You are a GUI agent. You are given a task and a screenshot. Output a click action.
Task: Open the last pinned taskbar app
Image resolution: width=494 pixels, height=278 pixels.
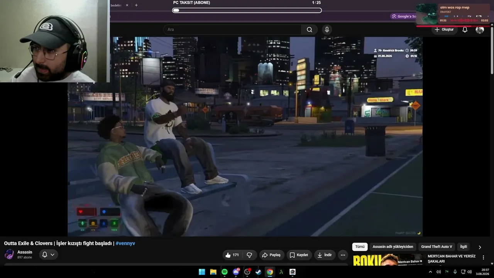click(x=293, y=272)
